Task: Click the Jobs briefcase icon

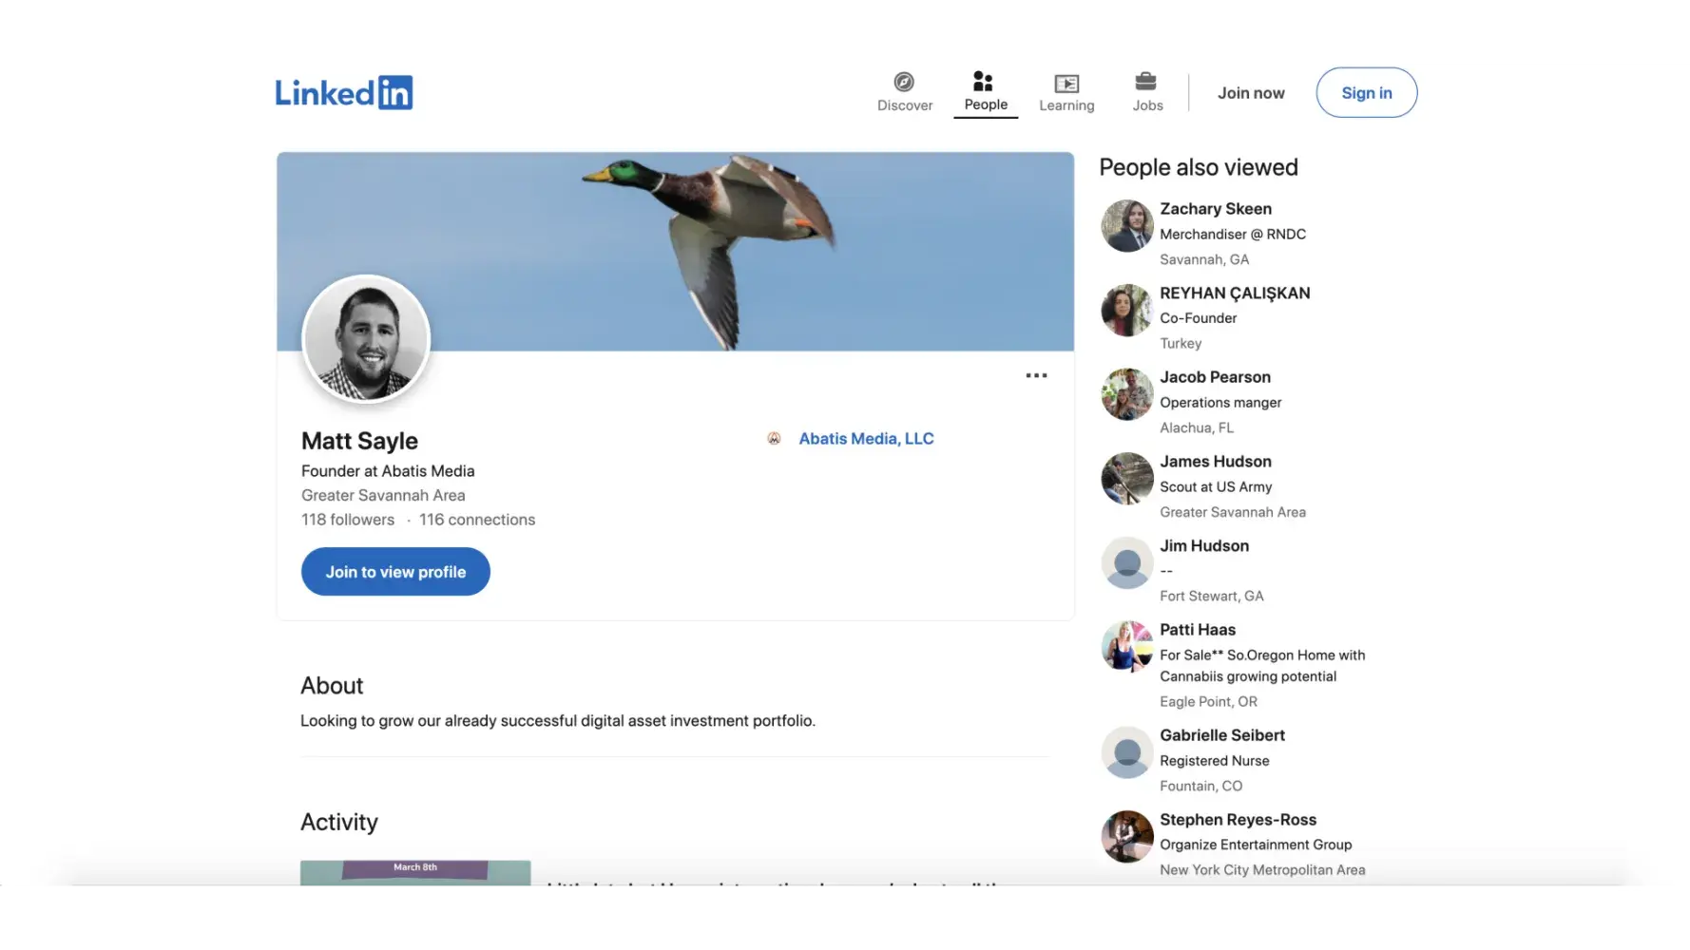Action: [x=1146, y=82]
